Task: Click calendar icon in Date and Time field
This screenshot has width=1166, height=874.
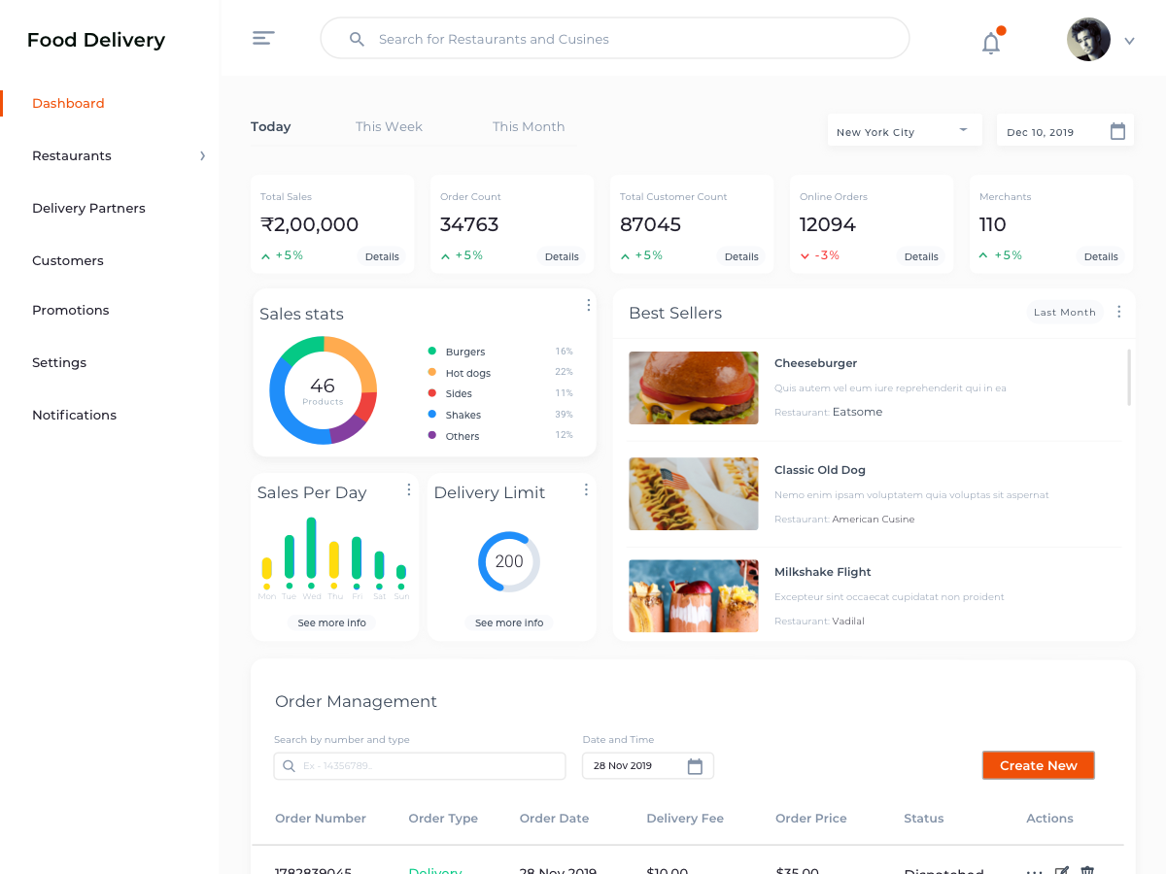Action: pyautogui.click(x=695, y=766)
